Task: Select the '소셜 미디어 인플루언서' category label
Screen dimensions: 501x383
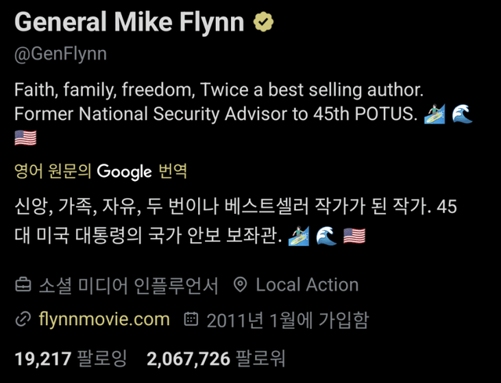Action: click(128, 285)
